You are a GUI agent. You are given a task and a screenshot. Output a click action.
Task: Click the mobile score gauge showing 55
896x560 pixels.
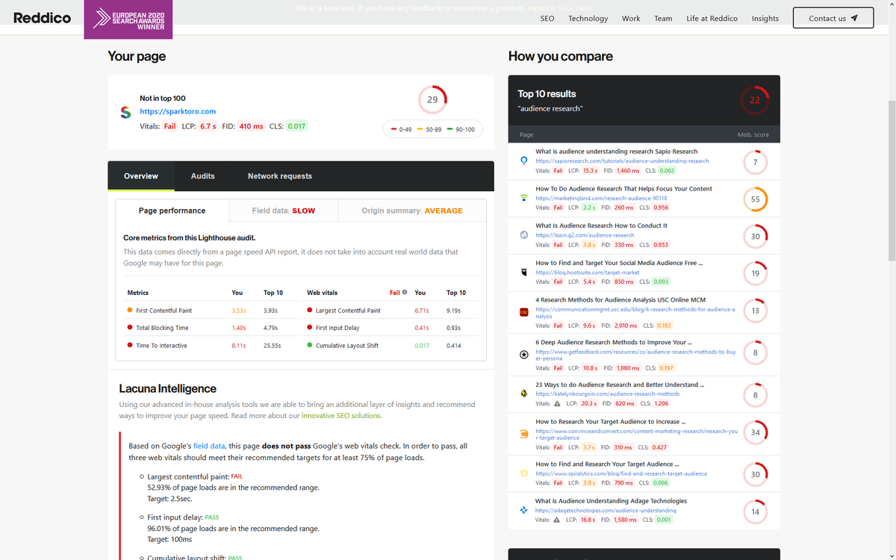pyautogui.click(x=756, y=199)
